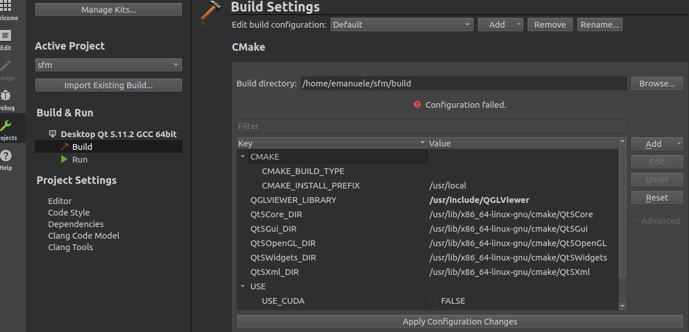Click the CMake variables Filter field
This screenshot has height=332, width=689.
(x=431, y=126)
